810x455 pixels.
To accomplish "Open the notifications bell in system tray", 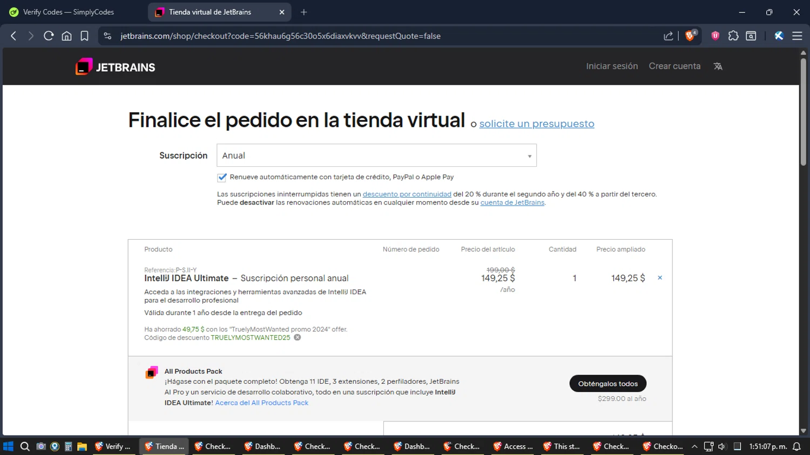I will pyautogui.click(x=796, y=446).
